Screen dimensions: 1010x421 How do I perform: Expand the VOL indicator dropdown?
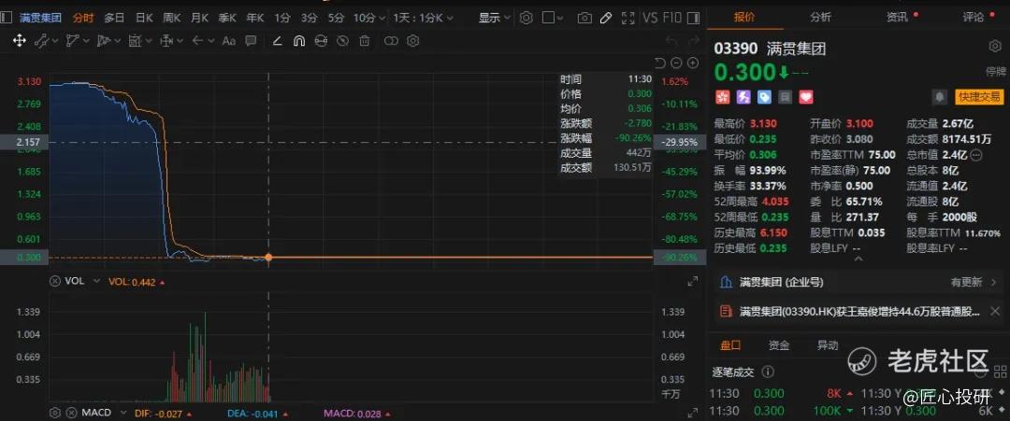[96, 281]
